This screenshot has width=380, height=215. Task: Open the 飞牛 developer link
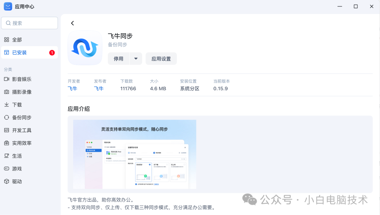(72, 89)
